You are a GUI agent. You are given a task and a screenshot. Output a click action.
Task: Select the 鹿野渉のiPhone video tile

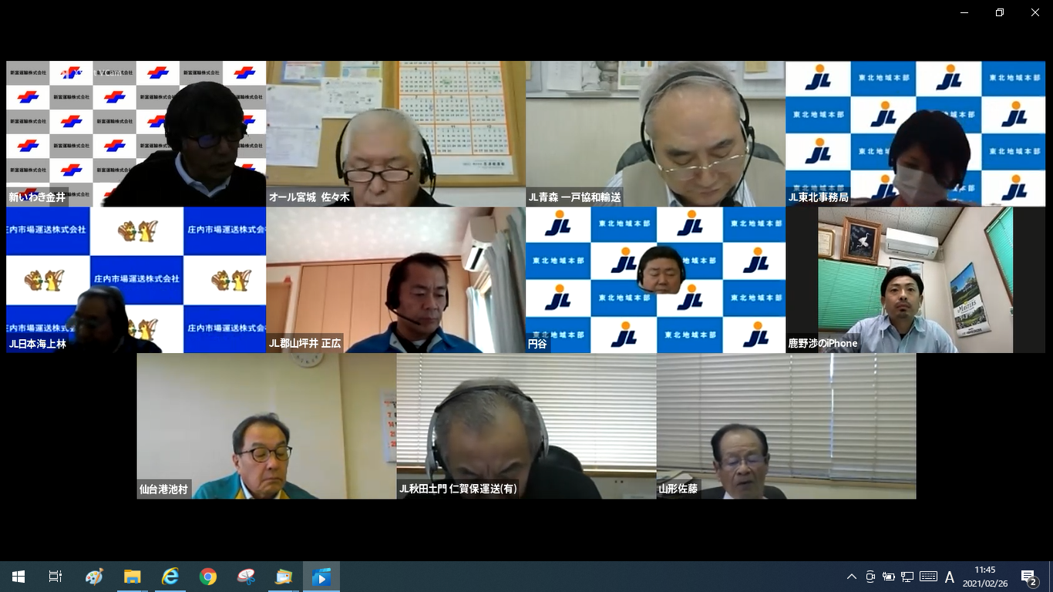click(x=916, y=280)
